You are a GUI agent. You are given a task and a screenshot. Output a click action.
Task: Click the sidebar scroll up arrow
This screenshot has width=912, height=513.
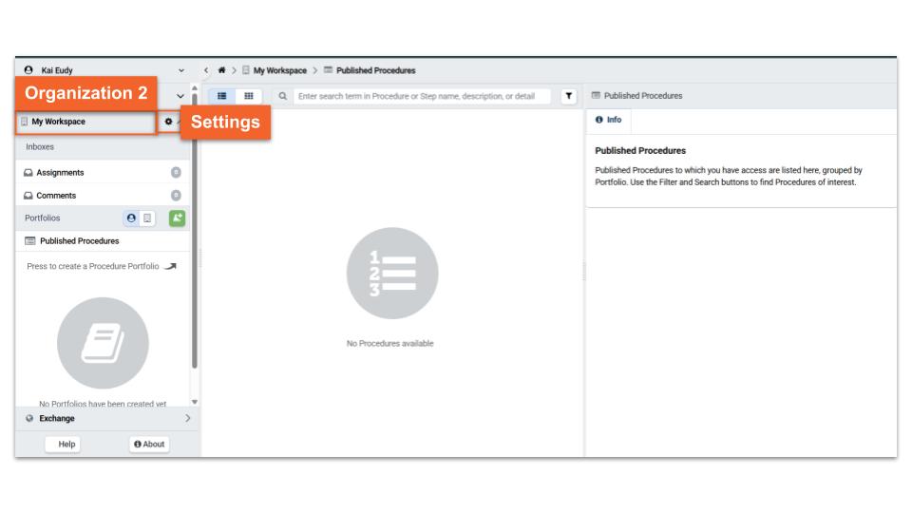pos(194,88)
